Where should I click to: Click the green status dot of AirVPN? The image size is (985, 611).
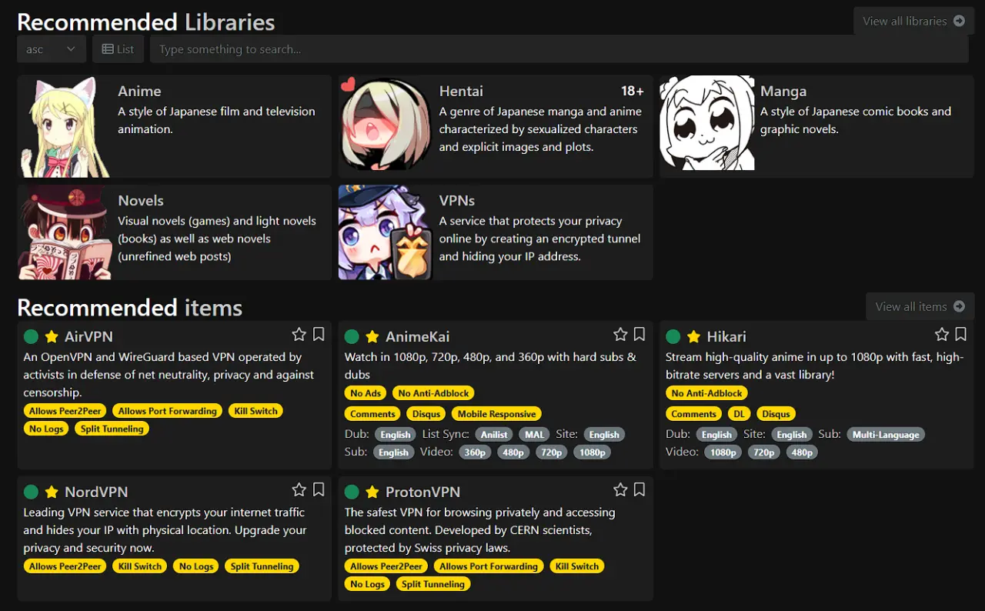[31, 337]
